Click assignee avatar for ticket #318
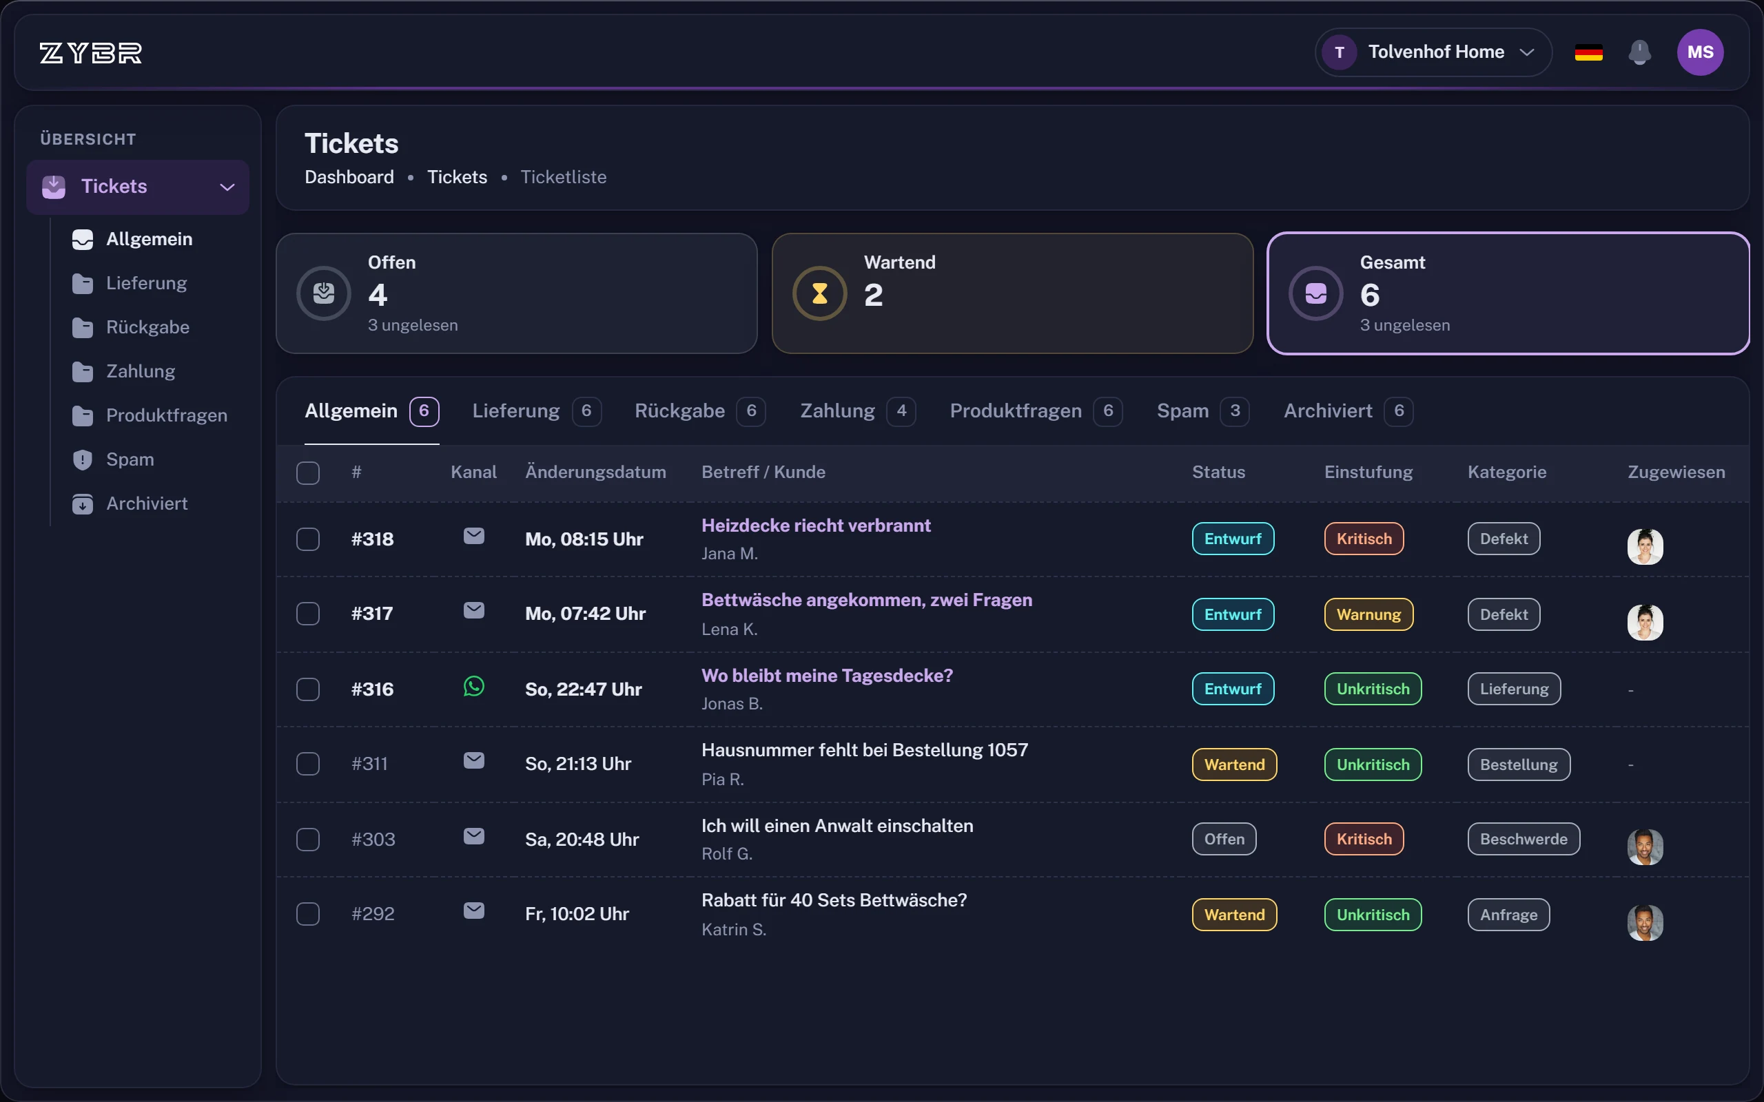1764x1102 pixels. 1645,547
